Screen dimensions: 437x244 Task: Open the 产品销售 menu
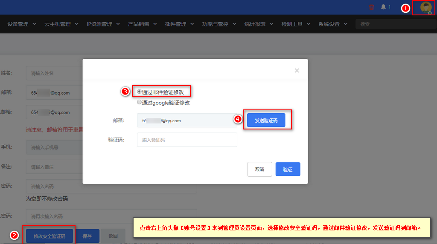tap(142, 24)
